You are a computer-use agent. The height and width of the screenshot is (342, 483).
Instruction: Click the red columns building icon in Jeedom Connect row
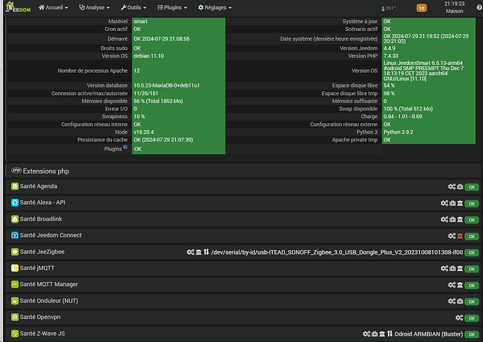tap(460, 236)
